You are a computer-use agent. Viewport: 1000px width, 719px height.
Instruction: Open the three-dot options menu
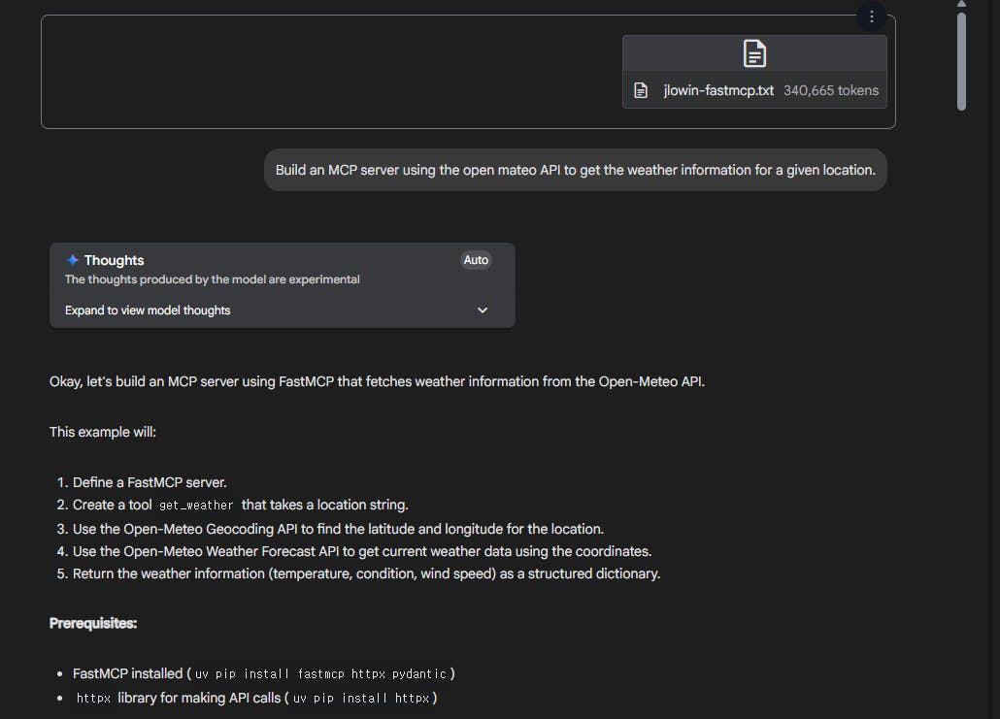tap(872, 16)
